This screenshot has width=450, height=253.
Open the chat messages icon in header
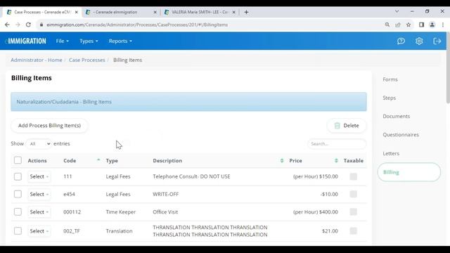tap(401, 41)
